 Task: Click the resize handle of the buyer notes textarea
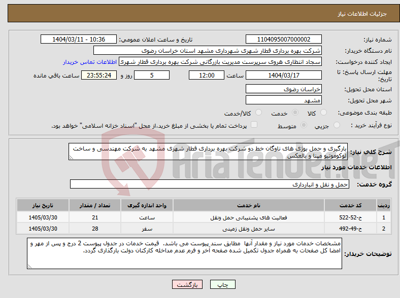[x=29, y=267]
